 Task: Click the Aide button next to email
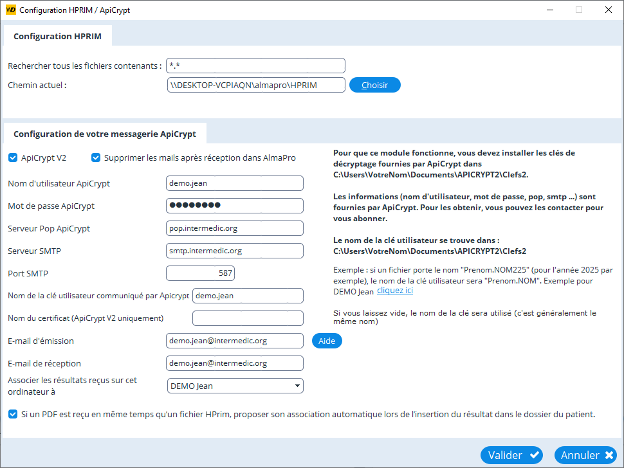(x=327, y=341)
